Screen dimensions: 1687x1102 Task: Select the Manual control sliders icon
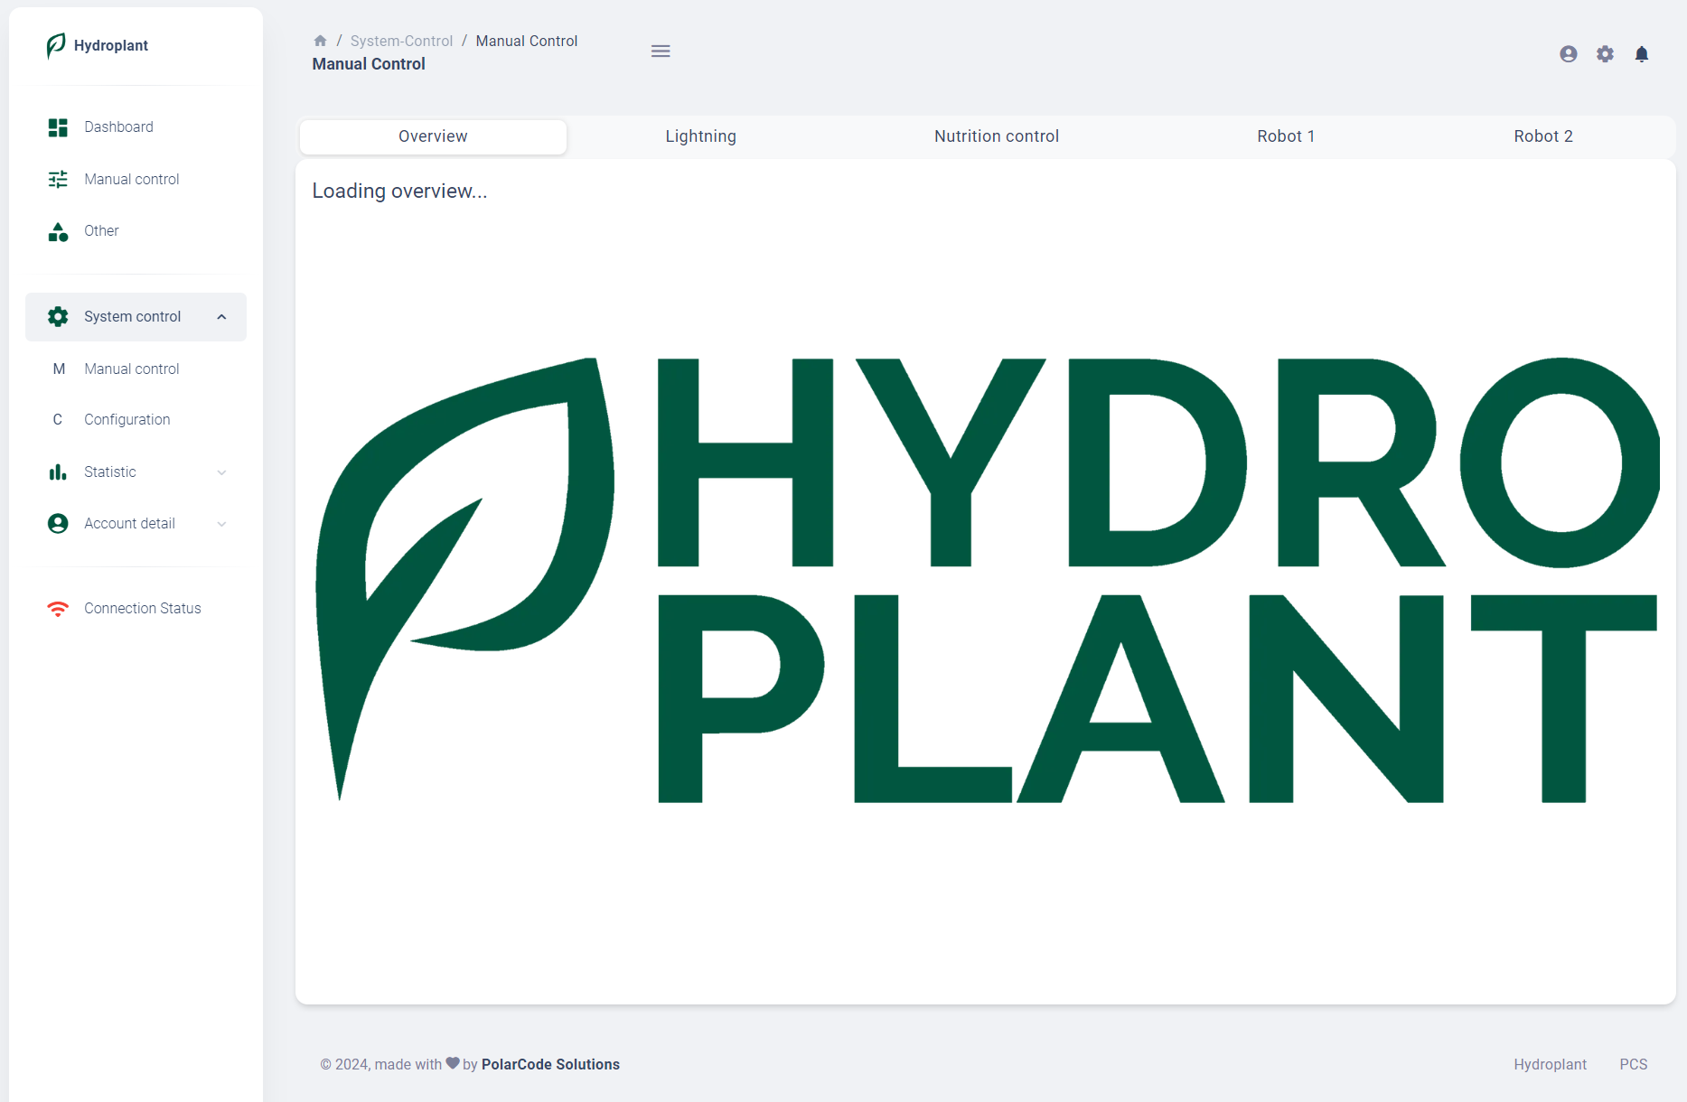click(57, 179)
